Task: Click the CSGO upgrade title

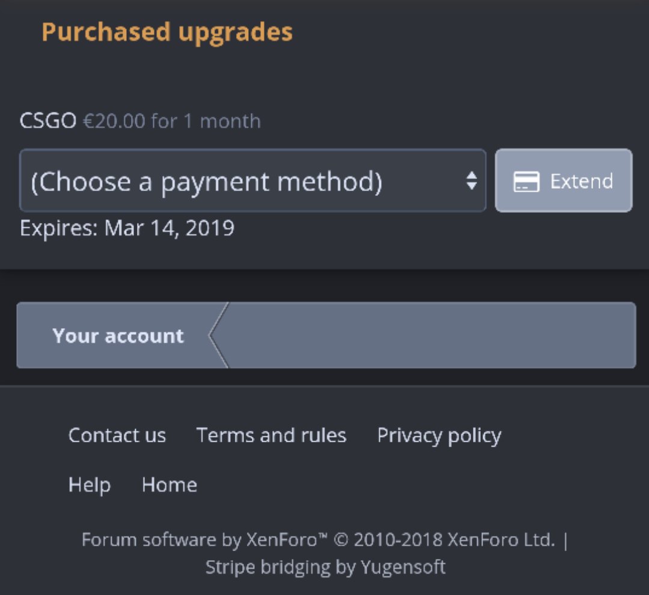Action: click(48, 121)
